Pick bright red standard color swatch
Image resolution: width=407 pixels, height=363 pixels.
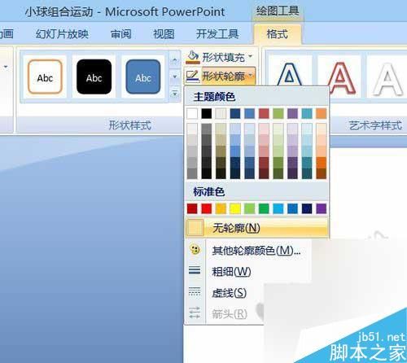coord(207,208)
